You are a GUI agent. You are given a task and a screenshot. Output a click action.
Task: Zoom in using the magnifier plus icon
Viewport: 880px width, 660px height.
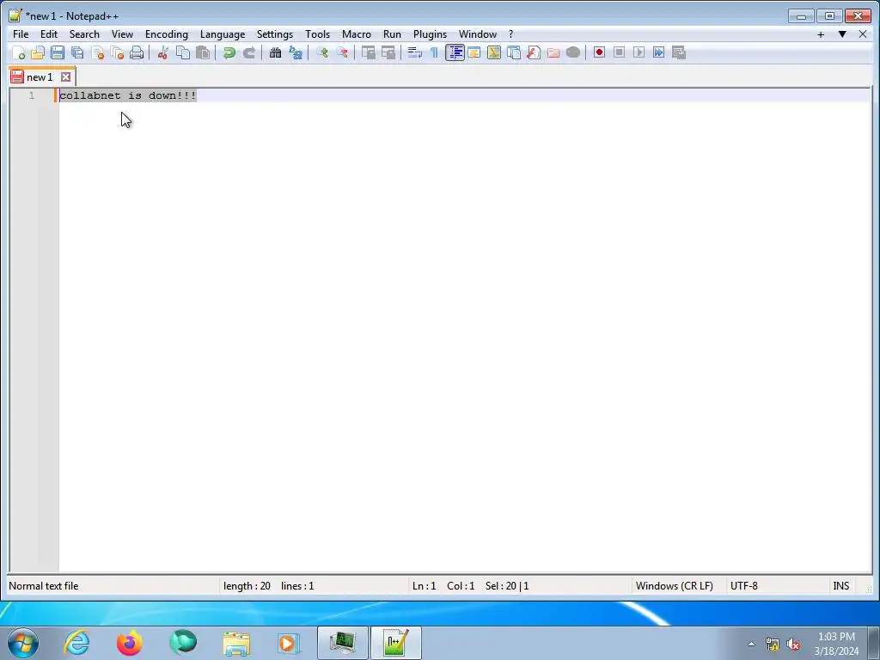click(321, 52)
